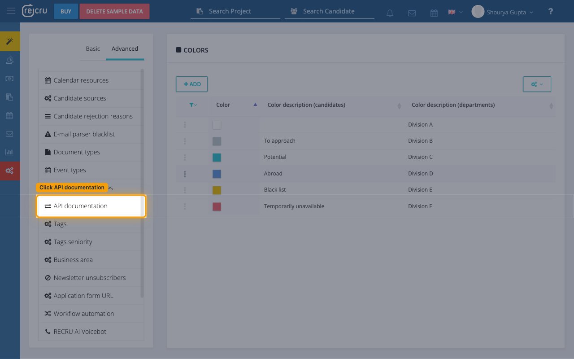
Task: Click DELETE SAMPLE DATA button
Action: pyautogui.click(x=114, y=11)
